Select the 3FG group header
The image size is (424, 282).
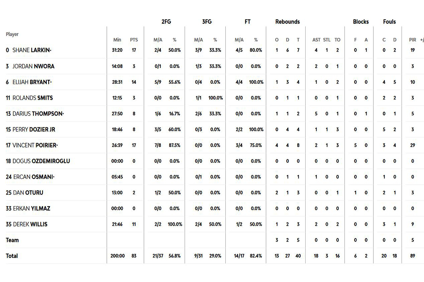click(x=207, y=22)
